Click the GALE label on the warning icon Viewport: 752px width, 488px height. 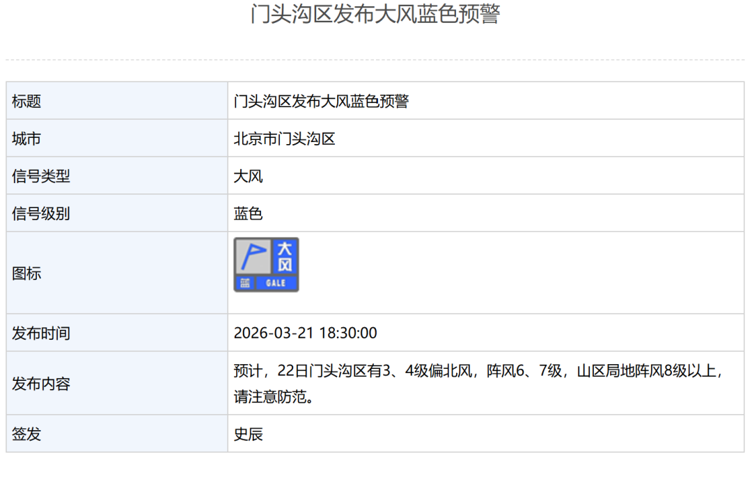point(276,283)
